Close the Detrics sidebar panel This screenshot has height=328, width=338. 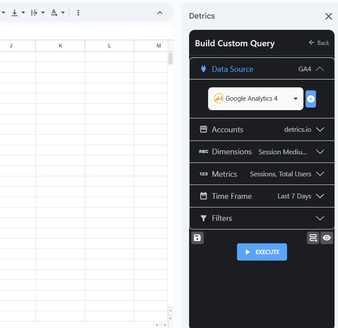coord(329,16)
